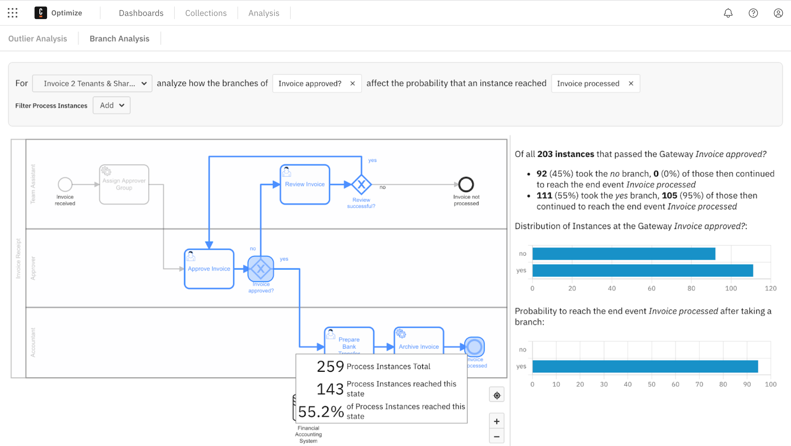Open the notifications bell
Viewport: 791px width, 446px height.
click(728, 13)
